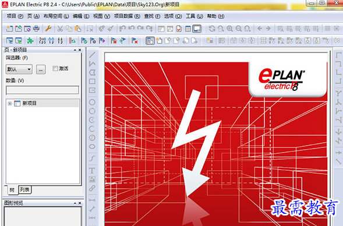The height and width of the screenshot is (226, 343).
Task: Select Grid C icon
Action: click(298, 29)
